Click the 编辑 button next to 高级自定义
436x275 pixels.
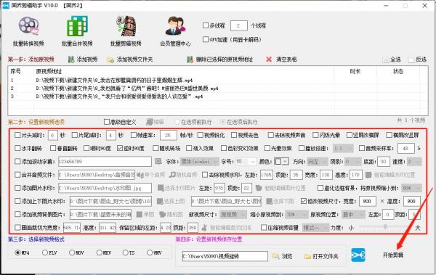pyautogui.click(x=156, y=122)
